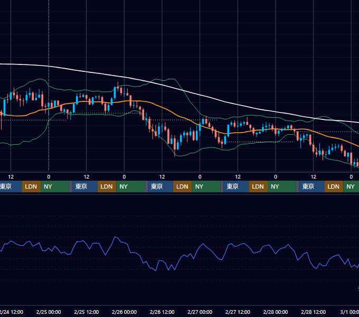The image size is (359, 317).
Task: Click the 2/24 NY session block
Action: [x=55, y=187]
